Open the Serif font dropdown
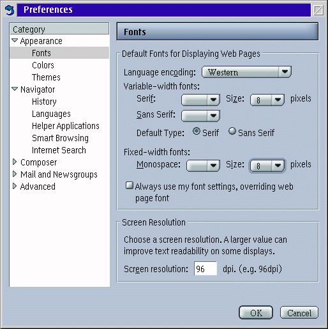The image size is (328, 329). click(x=200, y=100)
